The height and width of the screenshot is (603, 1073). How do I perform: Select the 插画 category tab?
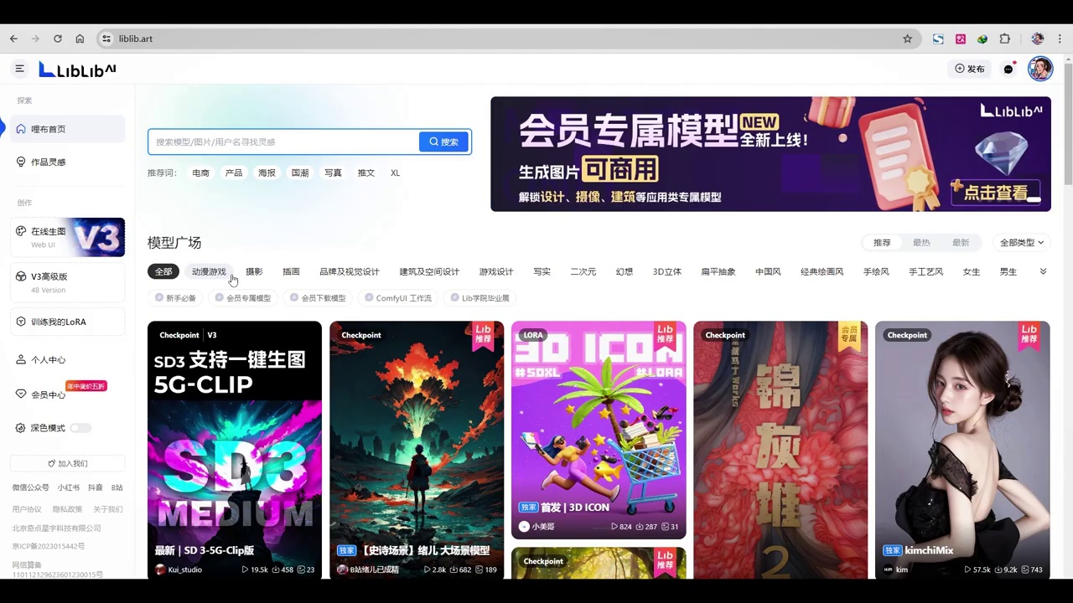291,271
